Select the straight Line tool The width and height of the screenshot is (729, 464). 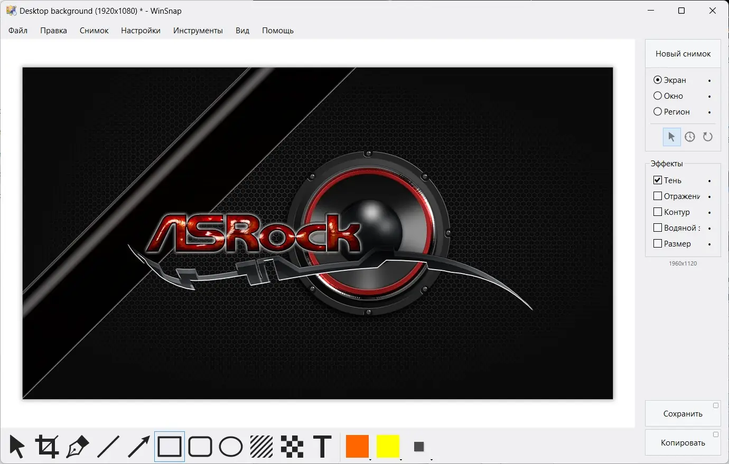click(x=108, y=447)
